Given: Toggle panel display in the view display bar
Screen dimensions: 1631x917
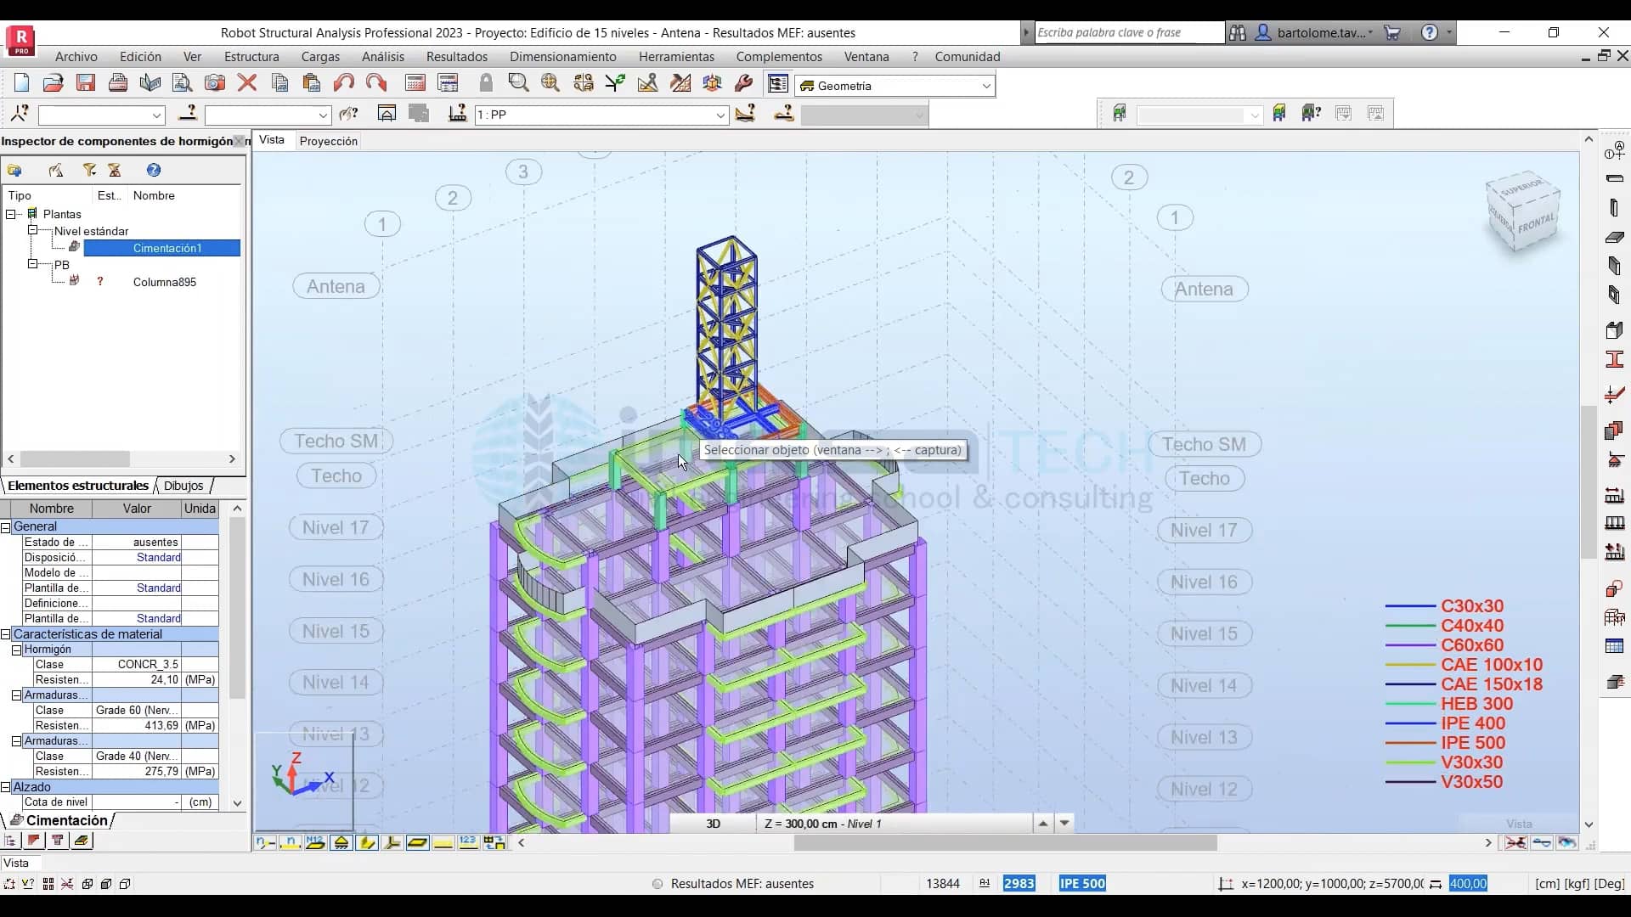Looking at the screenshot, I should (418, 842).
